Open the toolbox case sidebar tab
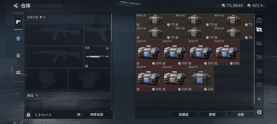277x124 pixels. 18,72
